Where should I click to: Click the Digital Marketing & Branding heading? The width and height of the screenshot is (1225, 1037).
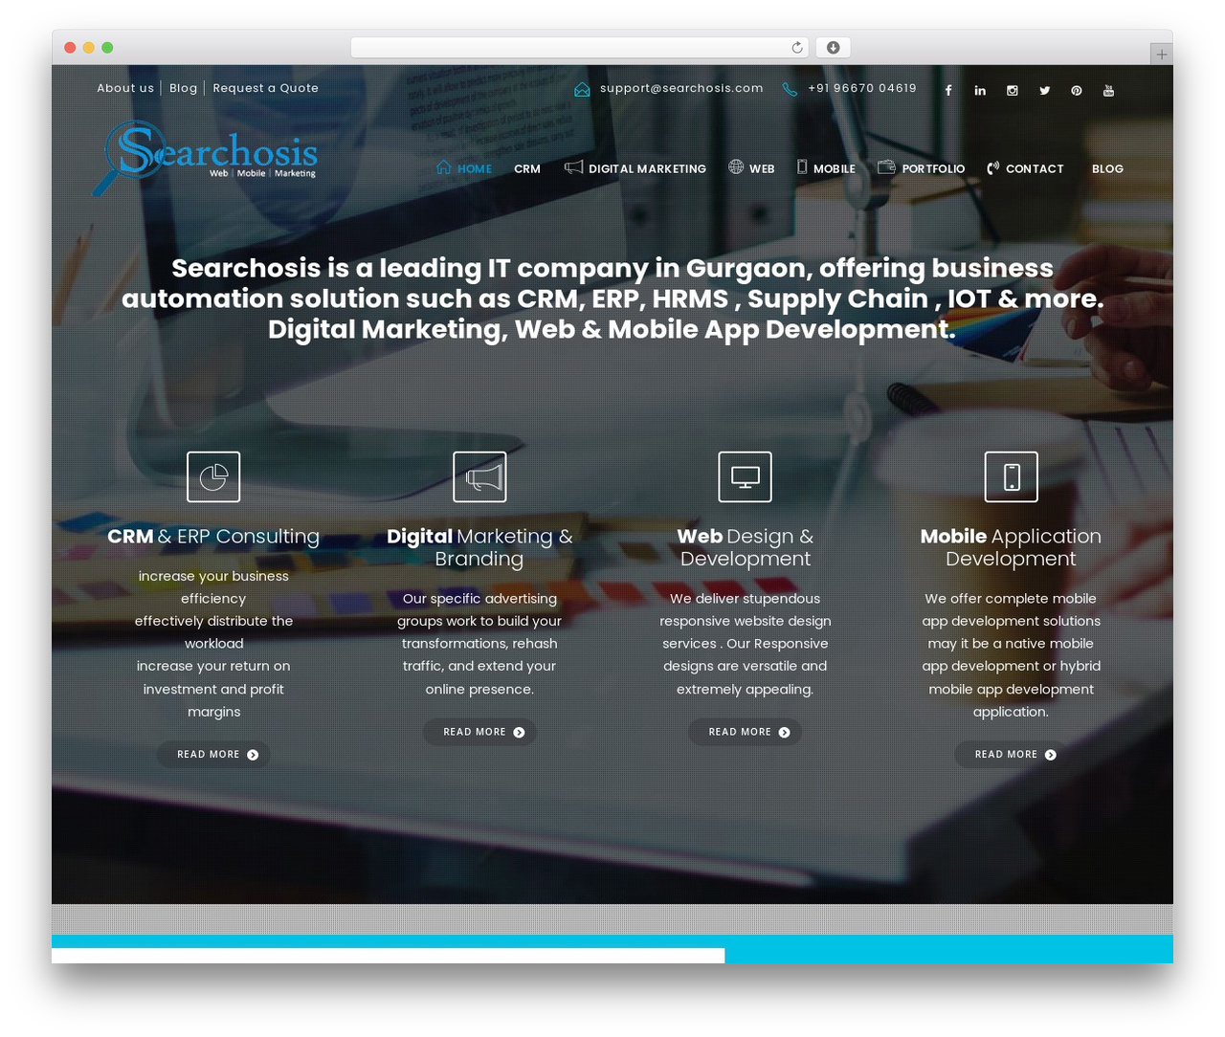(479, 547)
